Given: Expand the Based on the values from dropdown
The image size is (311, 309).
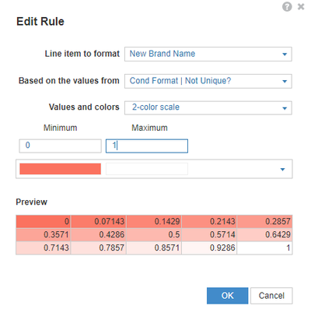Looking at the screenshot, I should pyautogui.click(x=208, y=81).
